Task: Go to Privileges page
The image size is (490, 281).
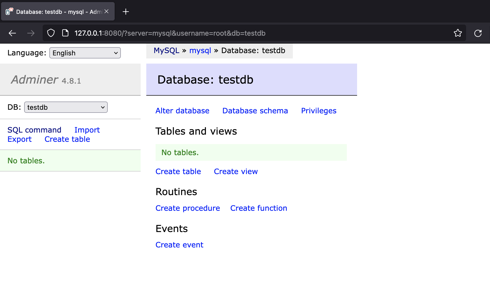Action: (x=319, y=111)
